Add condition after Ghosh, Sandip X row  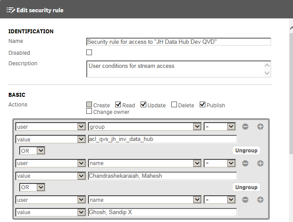tap(260, 200)
